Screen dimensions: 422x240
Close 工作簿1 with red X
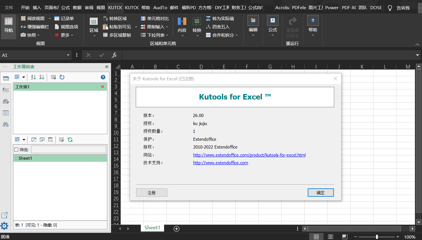pos(102,87)
